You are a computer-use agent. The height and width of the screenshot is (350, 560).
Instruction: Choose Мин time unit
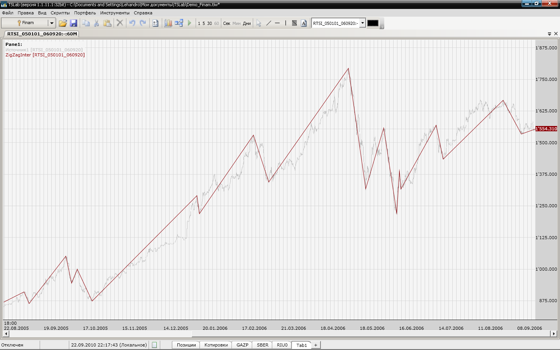point(236,23)
